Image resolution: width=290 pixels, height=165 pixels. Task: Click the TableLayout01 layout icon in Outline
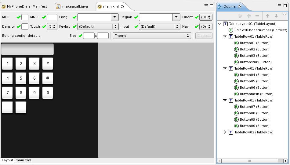tap(225, 24)
